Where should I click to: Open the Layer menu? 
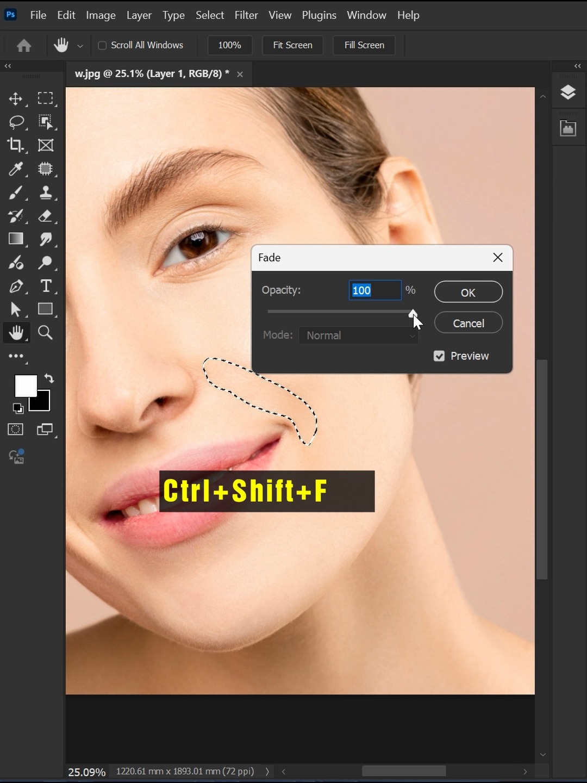pos(139,15)
